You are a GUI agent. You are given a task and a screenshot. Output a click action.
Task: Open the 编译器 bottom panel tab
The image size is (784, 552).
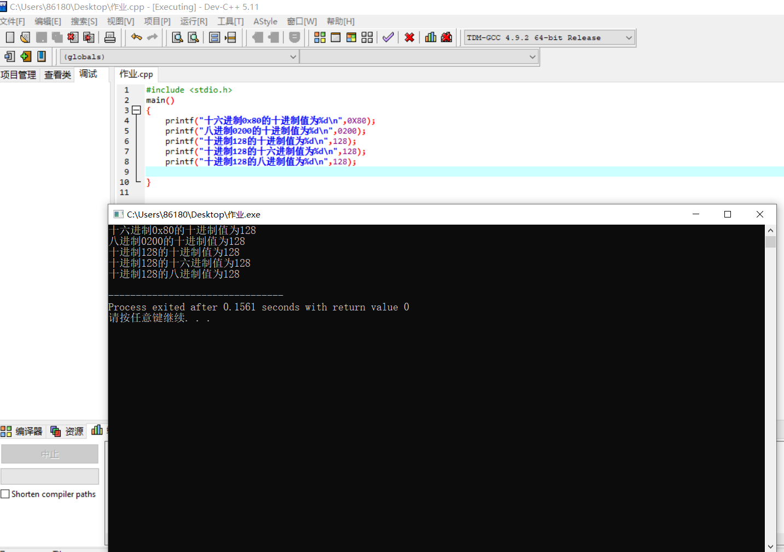(x=22, y=431)
